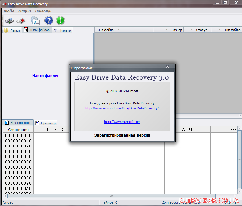Minimize the Easy Drive Data Recovery window
The height and width of the screenshot is (206, 242).
(x=217, y=3)
